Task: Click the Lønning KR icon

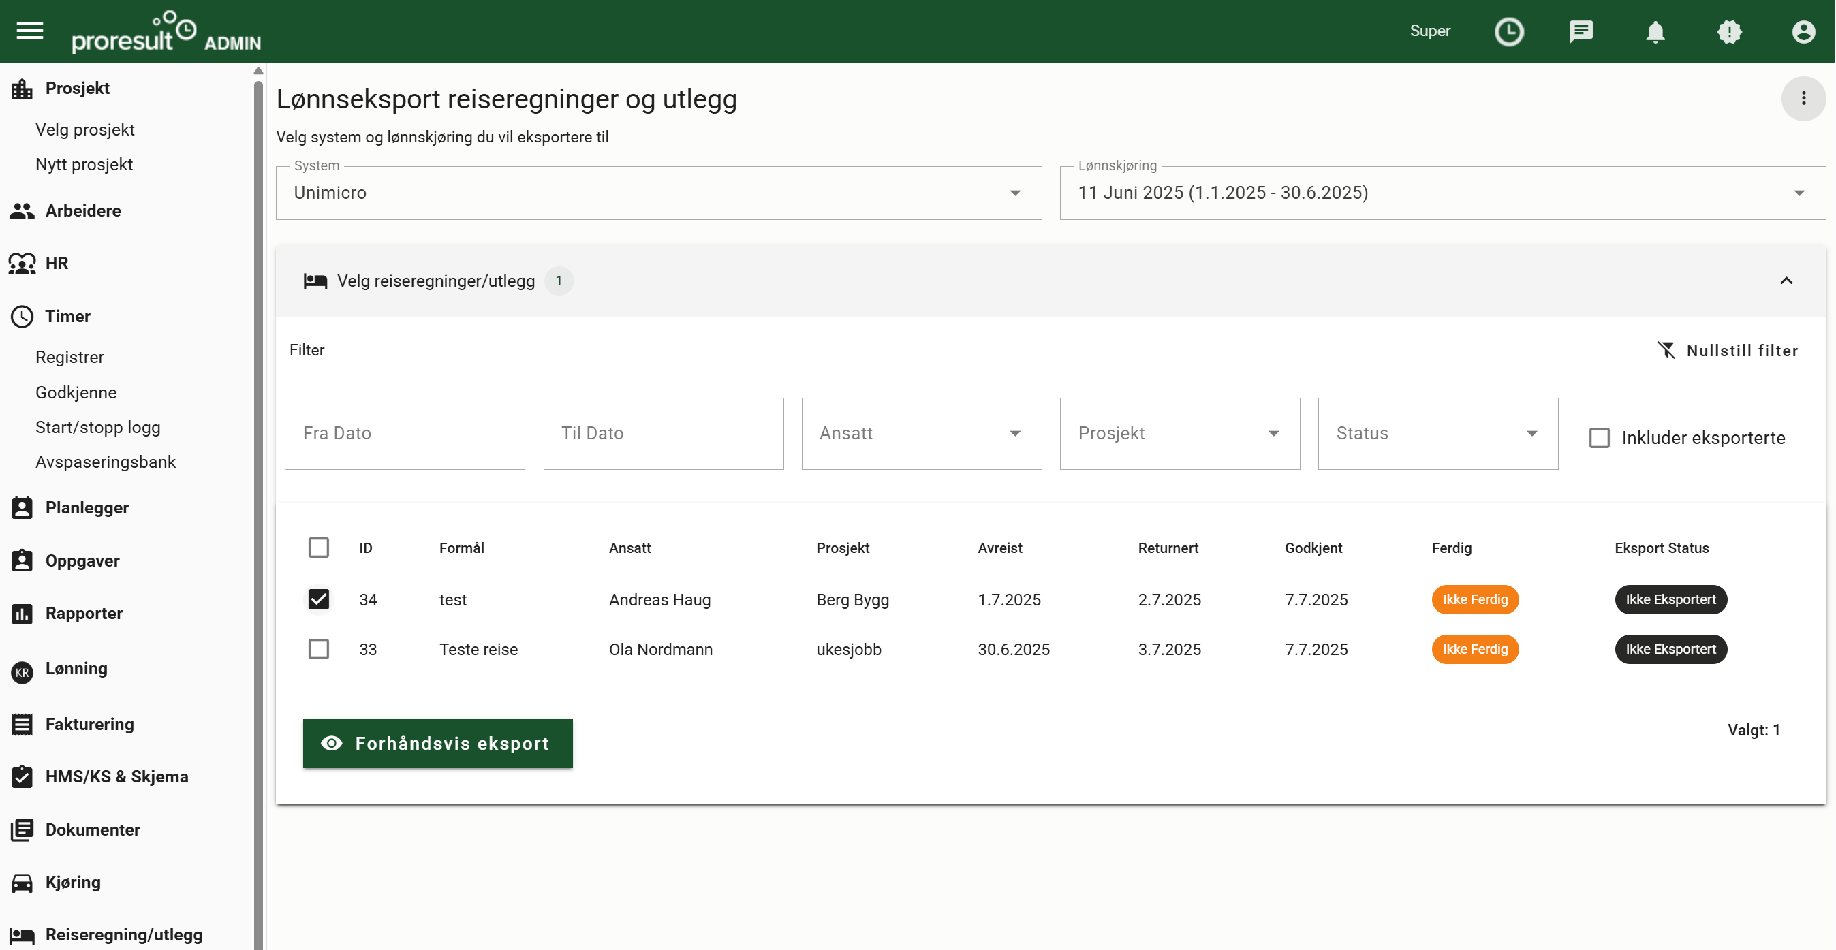Action: click(22, 672)
